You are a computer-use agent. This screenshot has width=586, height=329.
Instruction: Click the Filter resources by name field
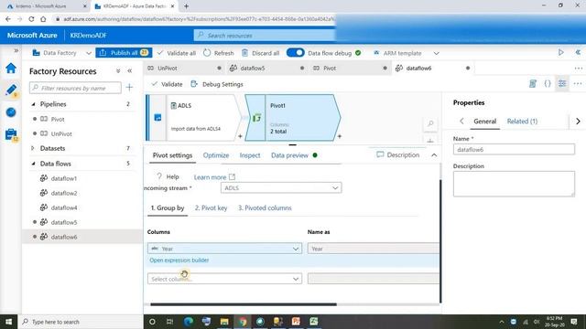(x=75, y=88)
